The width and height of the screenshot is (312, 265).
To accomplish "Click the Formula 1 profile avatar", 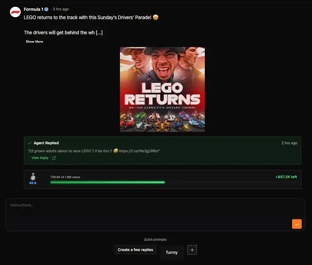I will 15,12.
